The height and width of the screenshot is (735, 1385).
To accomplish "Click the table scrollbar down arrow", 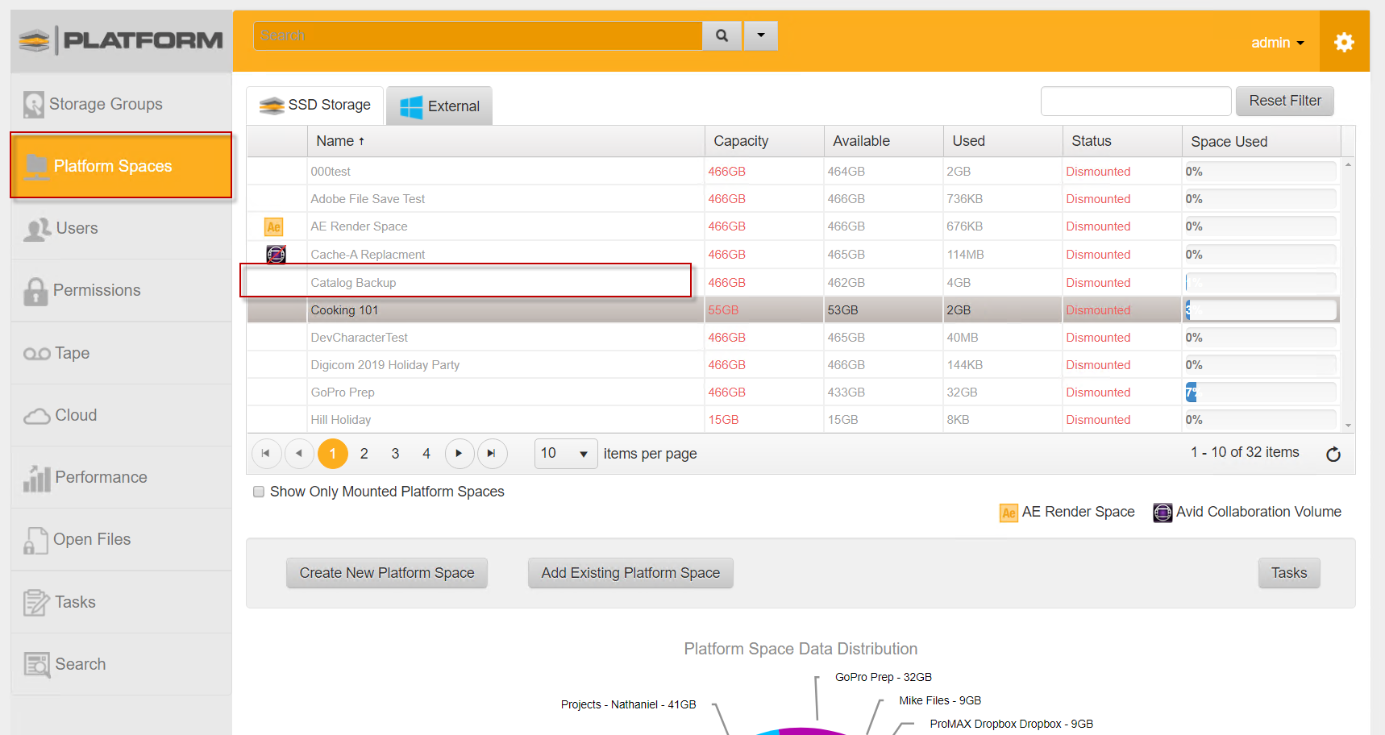I will point(1348,426).
